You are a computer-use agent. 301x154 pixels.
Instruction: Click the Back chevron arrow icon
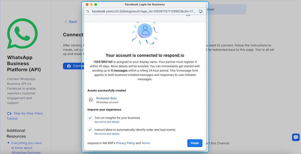point(66,22)
